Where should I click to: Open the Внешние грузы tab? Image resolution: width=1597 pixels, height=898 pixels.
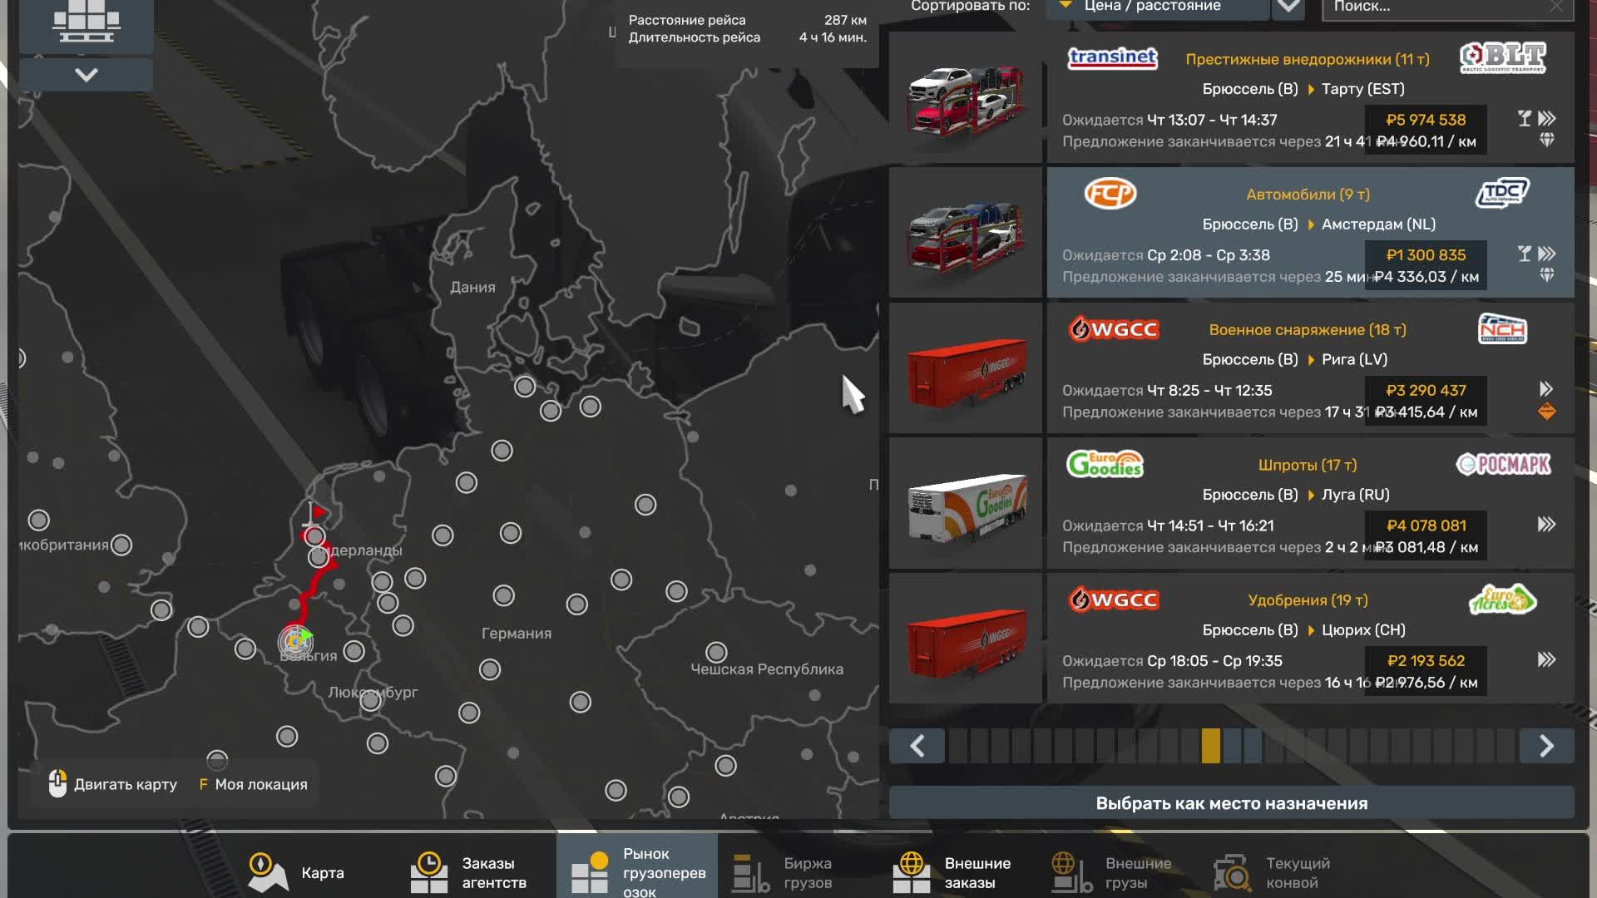tap(1111, 872)
